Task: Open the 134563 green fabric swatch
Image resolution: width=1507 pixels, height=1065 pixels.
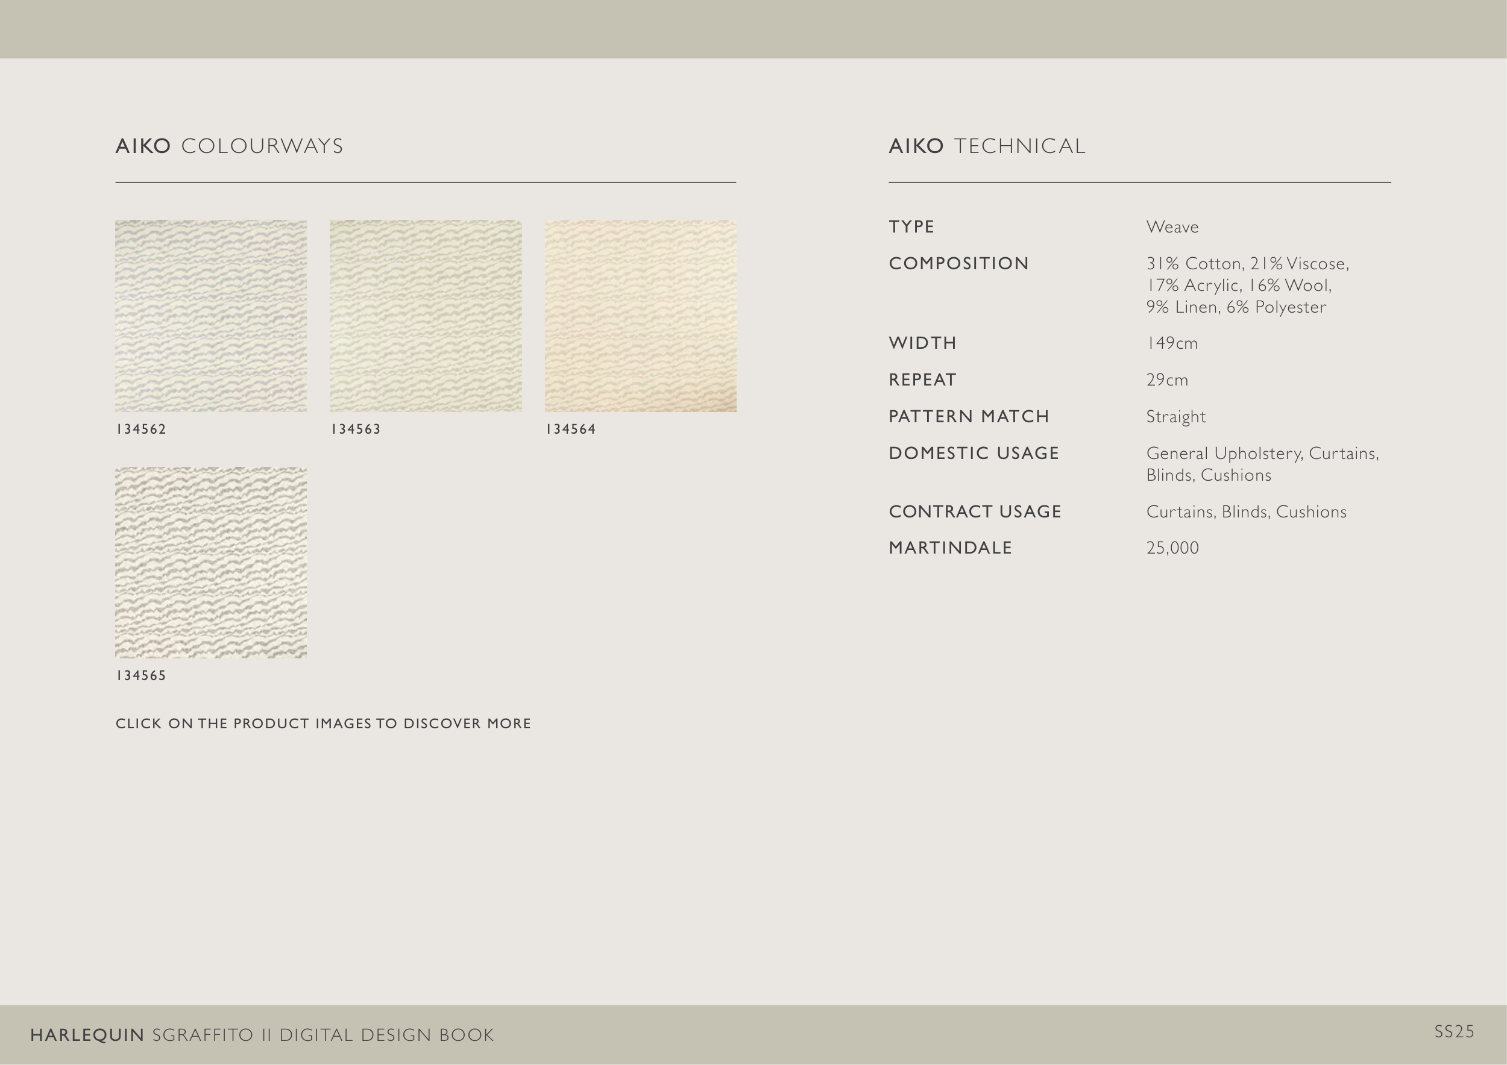Action: 426,316
